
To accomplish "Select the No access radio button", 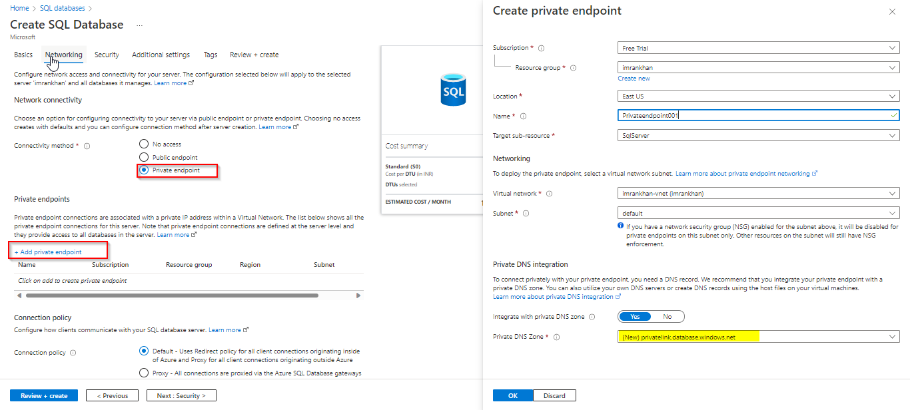I will [144, 144].
